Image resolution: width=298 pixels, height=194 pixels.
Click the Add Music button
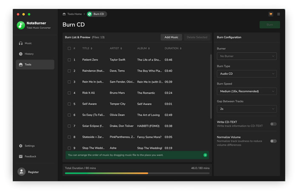coord(171,37)
